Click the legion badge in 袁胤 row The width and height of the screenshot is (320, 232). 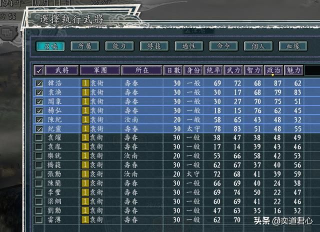pyautogui.click(x=85, y=146)
